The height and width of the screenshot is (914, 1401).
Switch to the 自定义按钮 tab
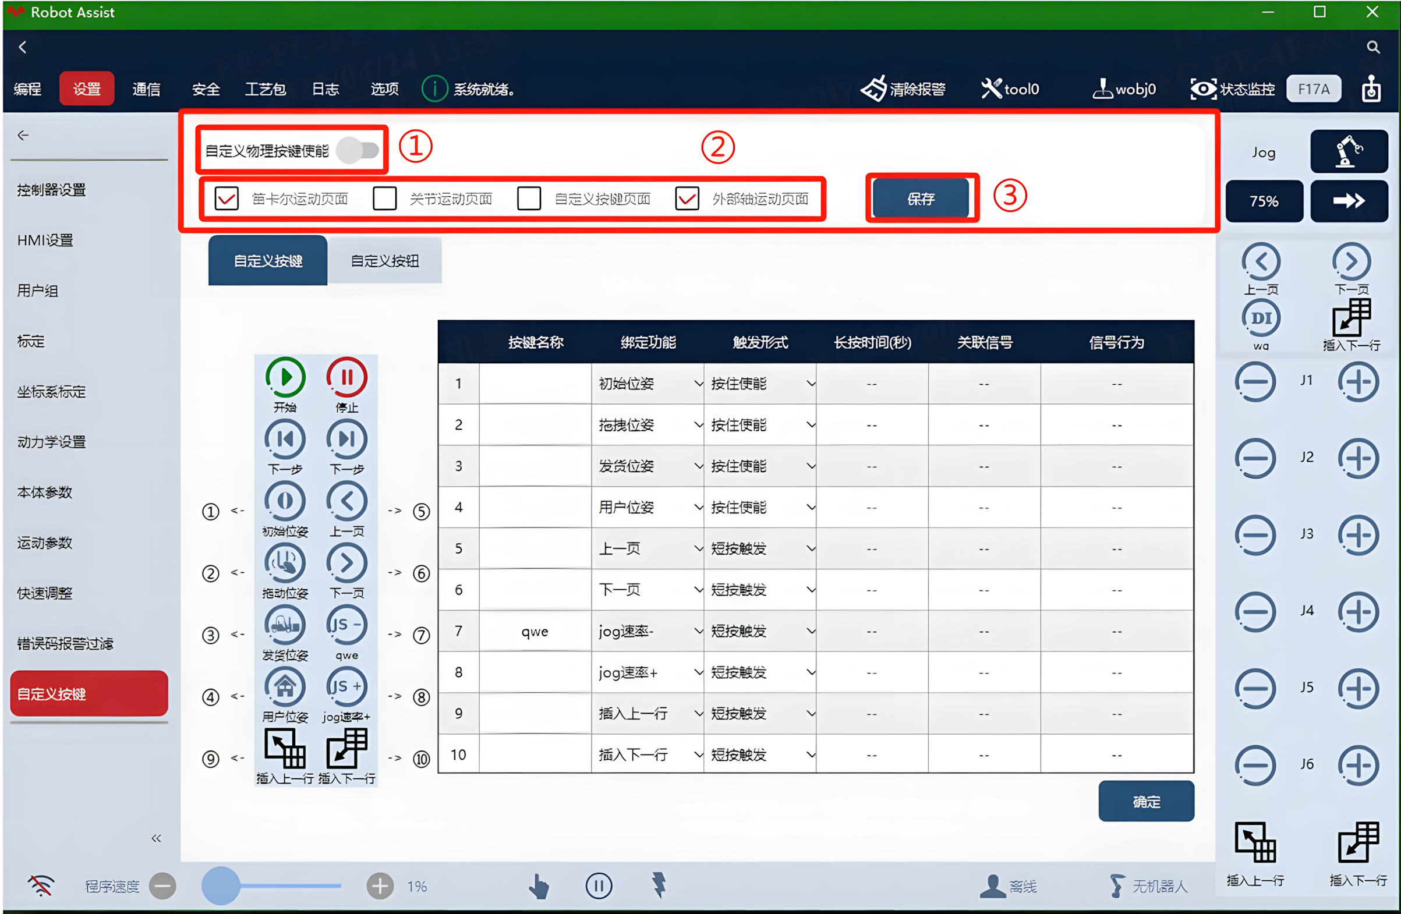385,261
